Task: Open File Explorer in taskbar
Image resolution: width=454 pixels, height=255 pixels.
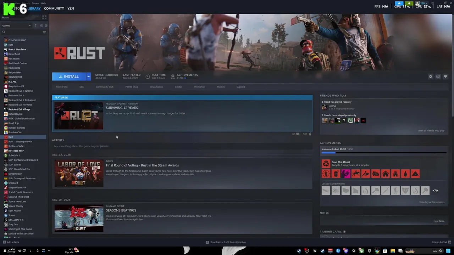Action: pyautogui.click(x=393, y=251)
